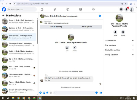Open more actions plus icon in composer
The height and width of the screenshot is (100, 137).
41,93
